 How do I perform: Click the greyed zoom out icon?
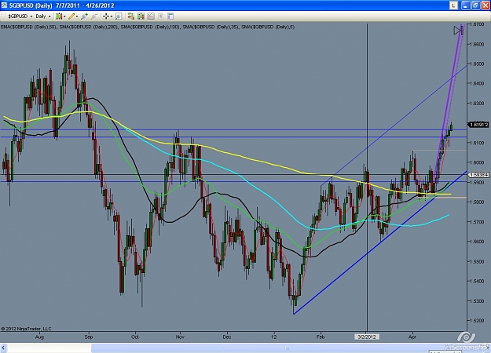(x=94, y=16)
